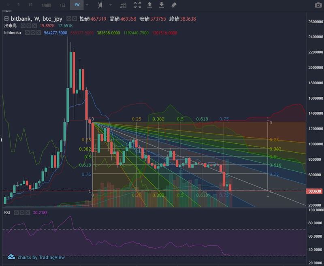The image size is (324, 266).
Task: Toggle fullscreen chart mode
Action: pos(138,5)
